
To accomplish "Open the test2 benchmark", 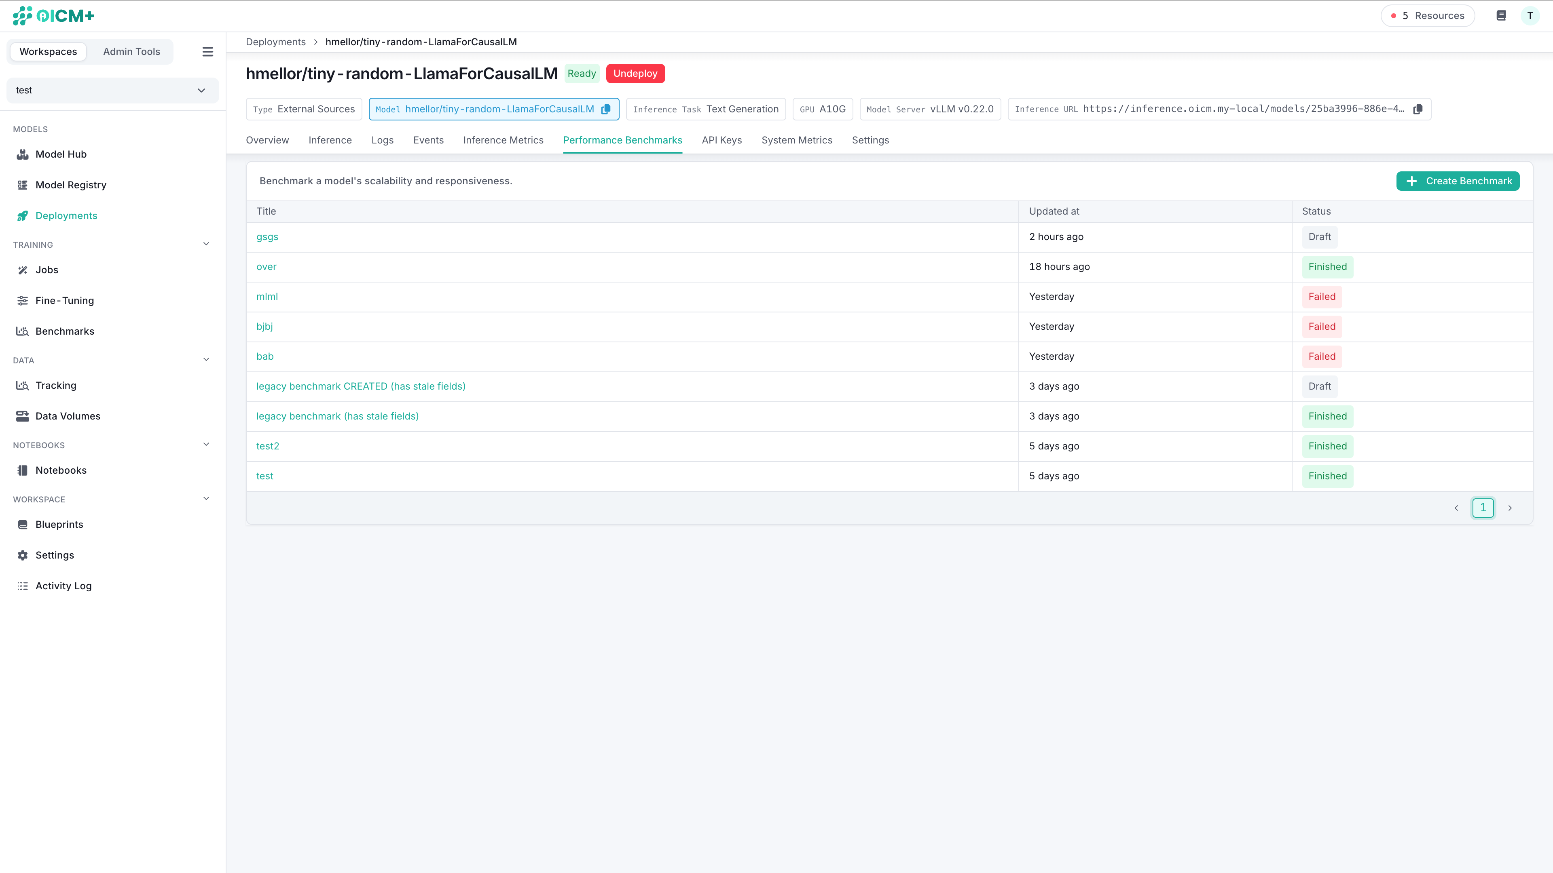I will [x=268, y=447].
